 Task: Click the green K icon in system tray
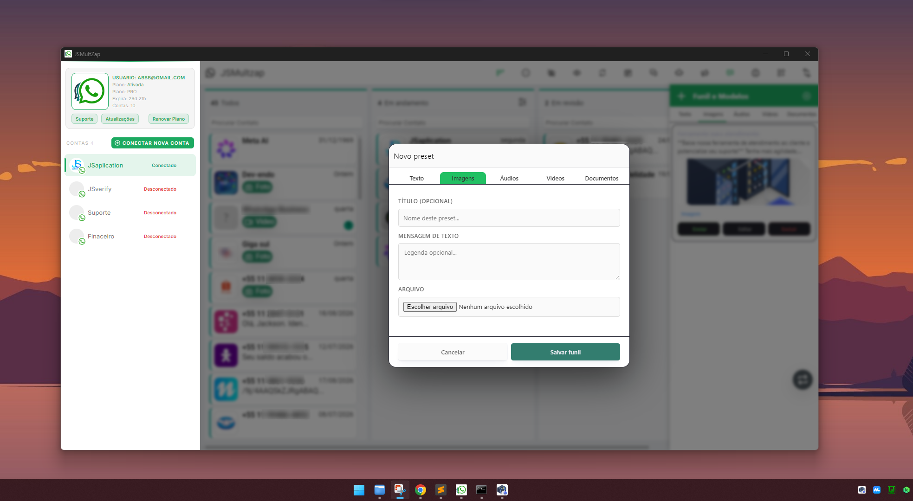point(907,490)
